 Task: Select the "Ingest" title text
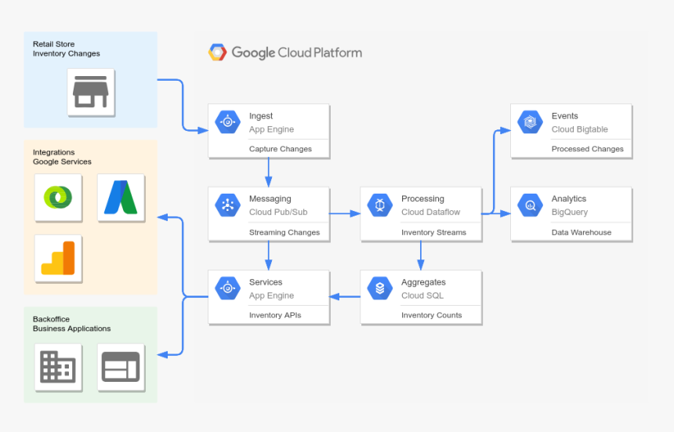pos(261,116)
